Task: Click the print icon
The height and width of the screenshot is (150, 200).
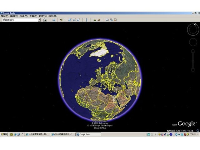Action: [x=111, y=20]
